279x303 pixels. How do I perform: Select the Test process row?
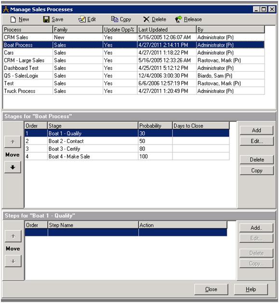pyautogui.click(x=133, y=83)
